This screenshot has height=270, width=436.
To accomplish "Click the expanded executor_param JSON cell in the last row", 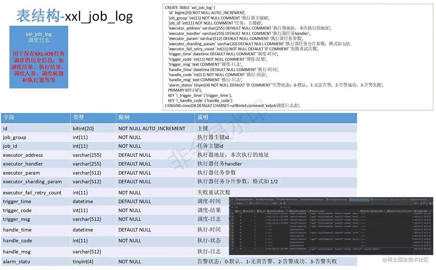I will [361, 251].
